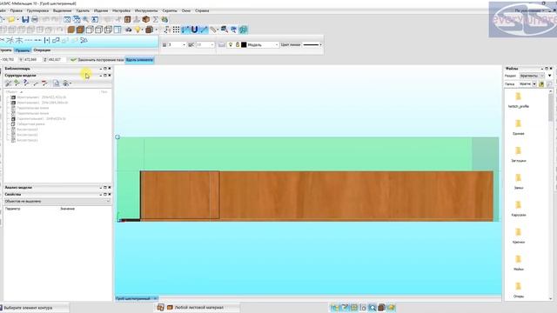This screenshot has width=557, height=313.
Task: Toggle the highlighted snap icon left of U
Action: [x=185, y=30]
